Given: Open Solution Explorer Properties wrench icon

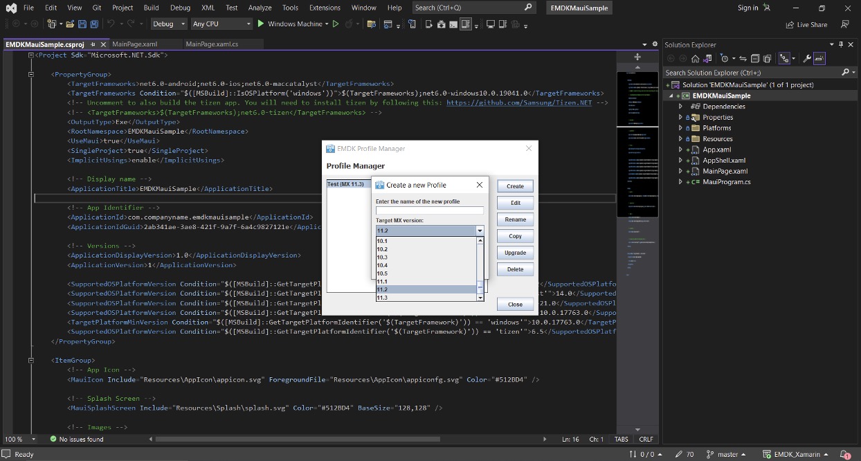Looking at the screenshot, I should coord(807,59).
